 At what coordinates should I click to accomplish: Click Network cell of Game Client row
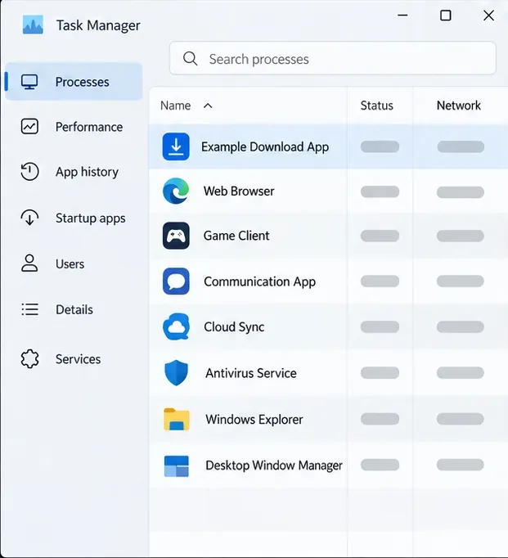pos(461,236)
